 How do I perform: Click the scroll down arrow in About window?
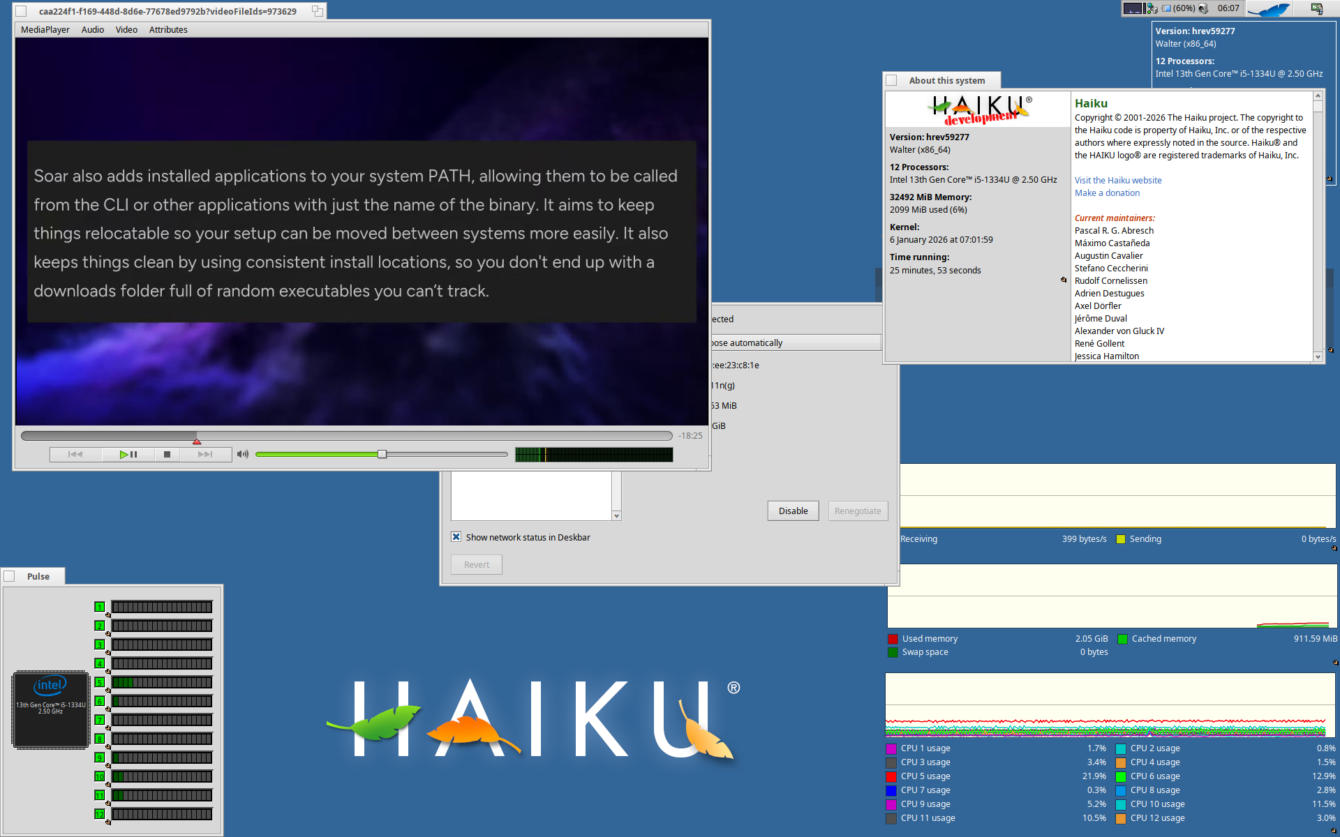pyautogui.click(x=1318, y=356)
